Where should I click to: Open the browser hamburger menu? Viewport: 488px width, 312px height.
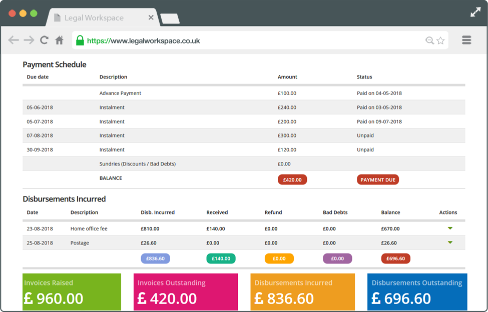pos(466,40)
